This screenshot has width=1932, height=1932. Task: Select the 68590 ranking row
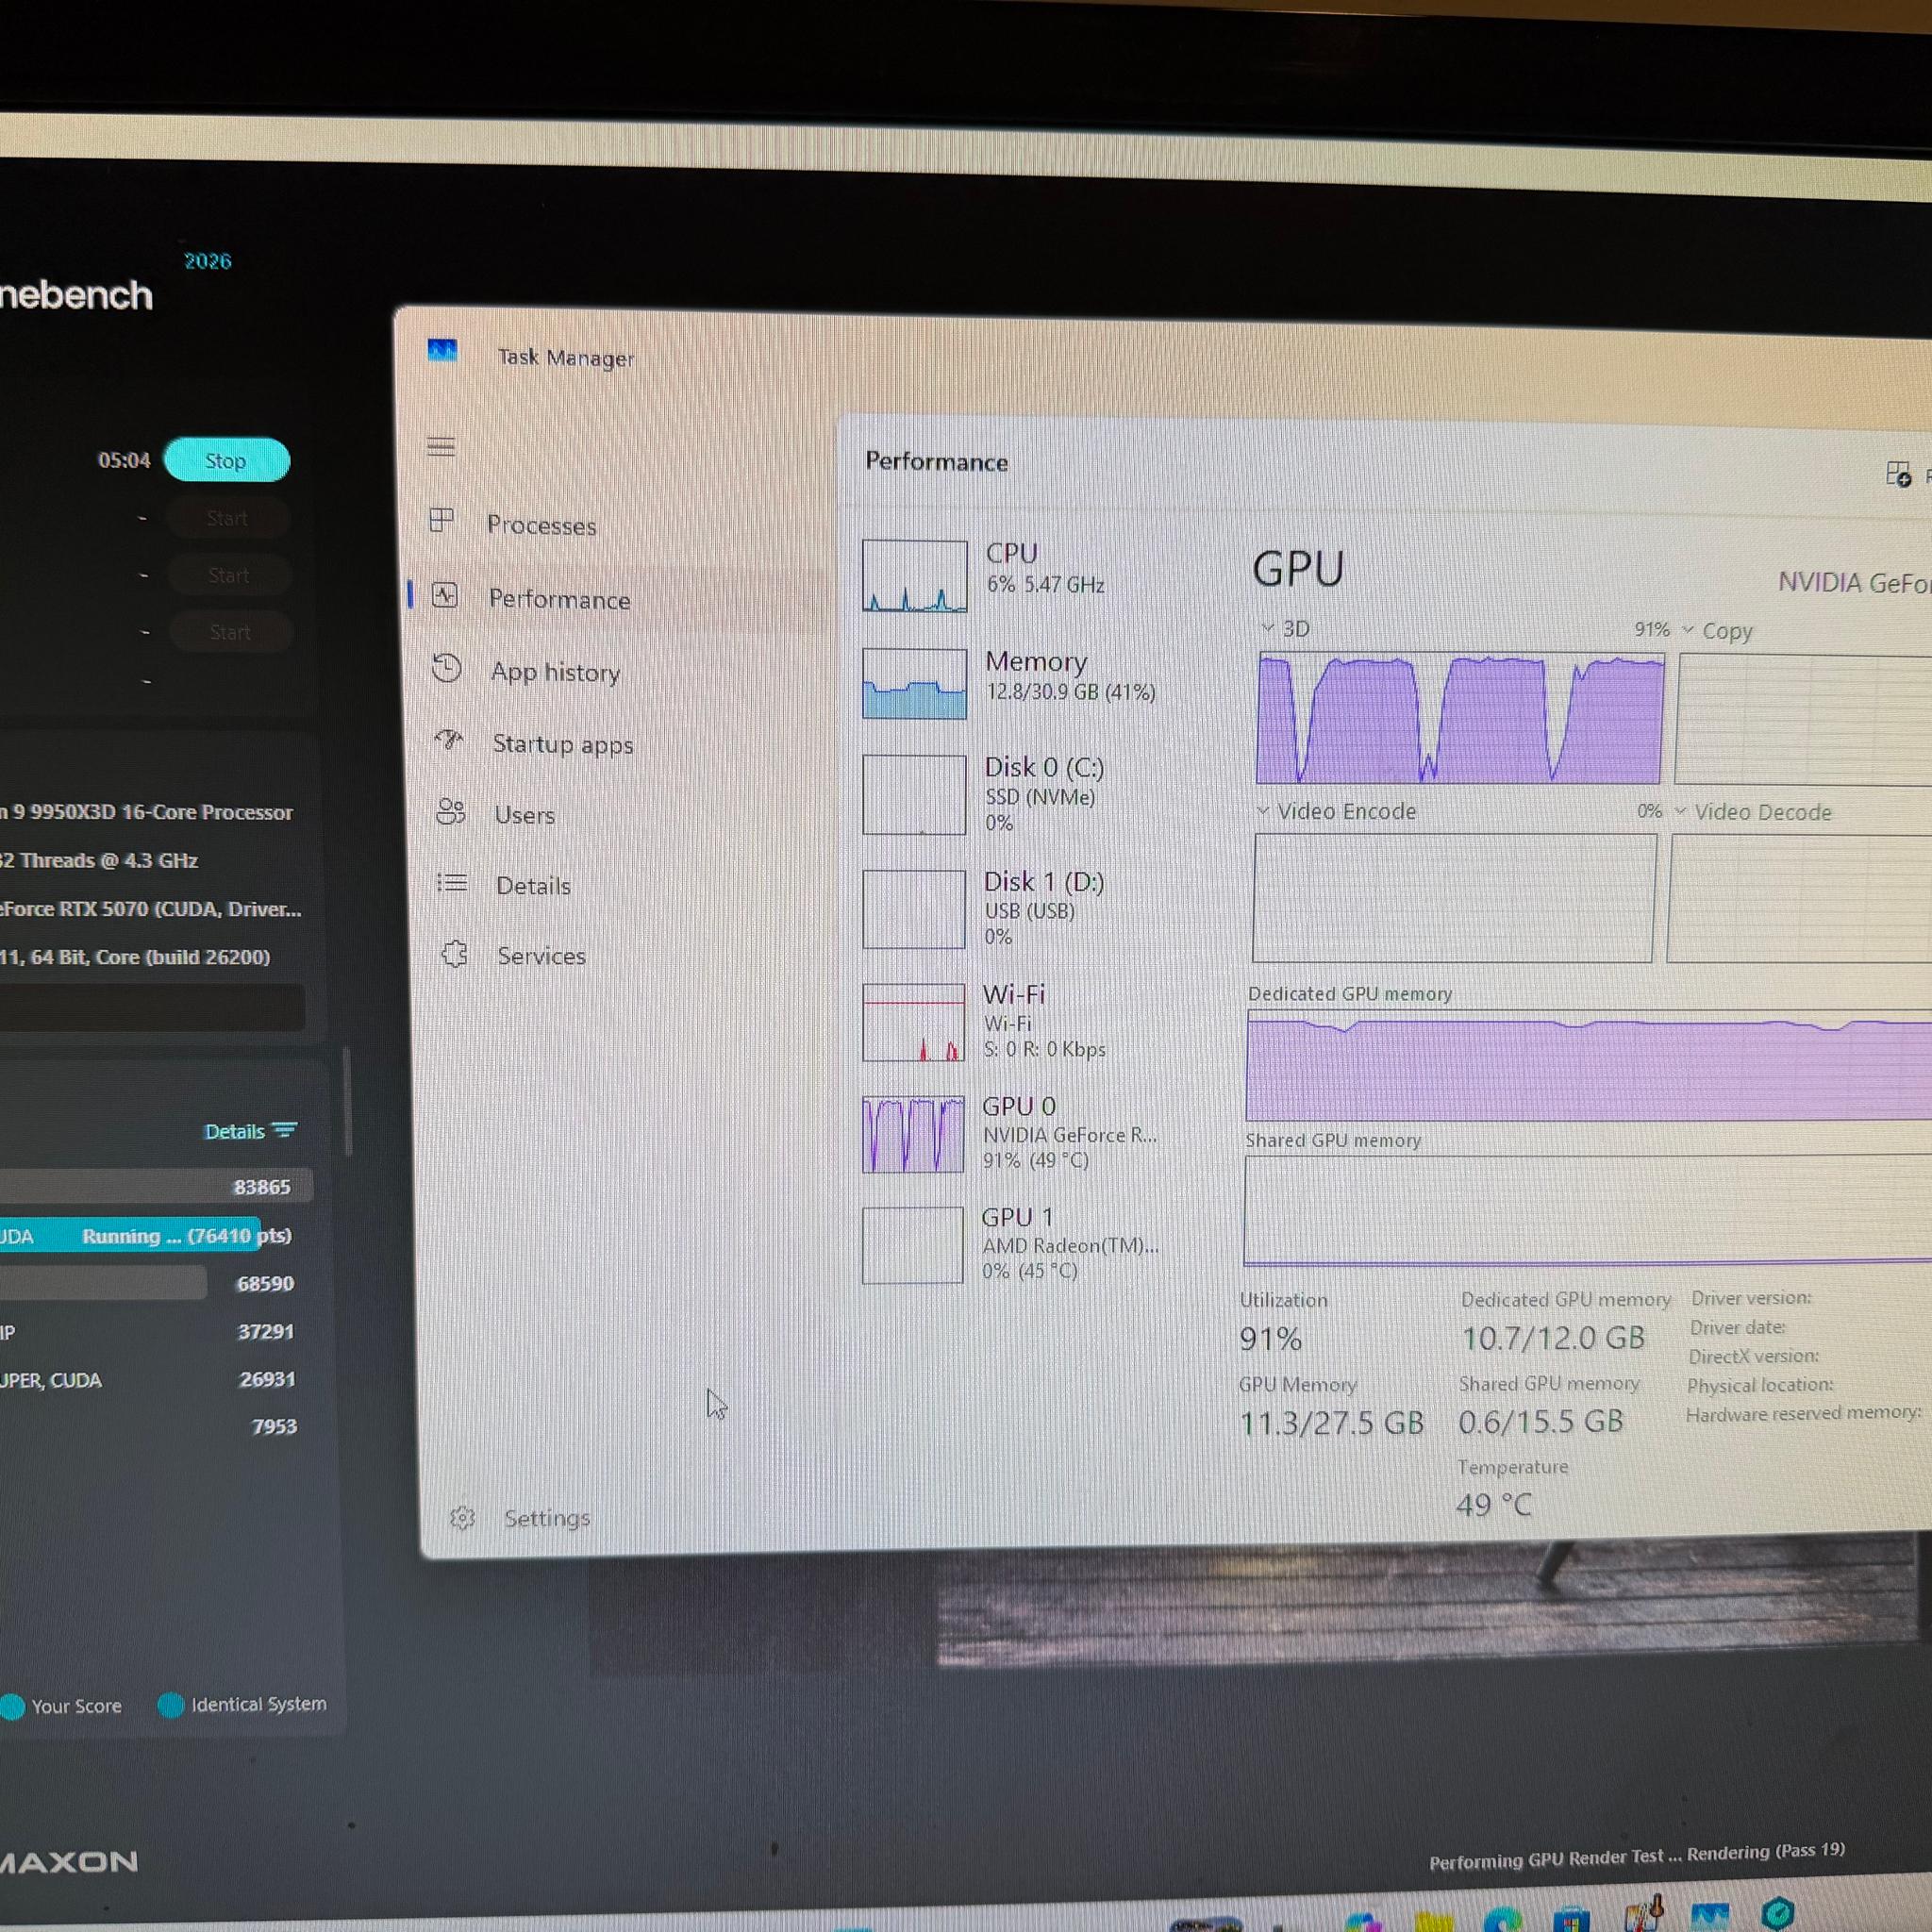point(148,1284)
